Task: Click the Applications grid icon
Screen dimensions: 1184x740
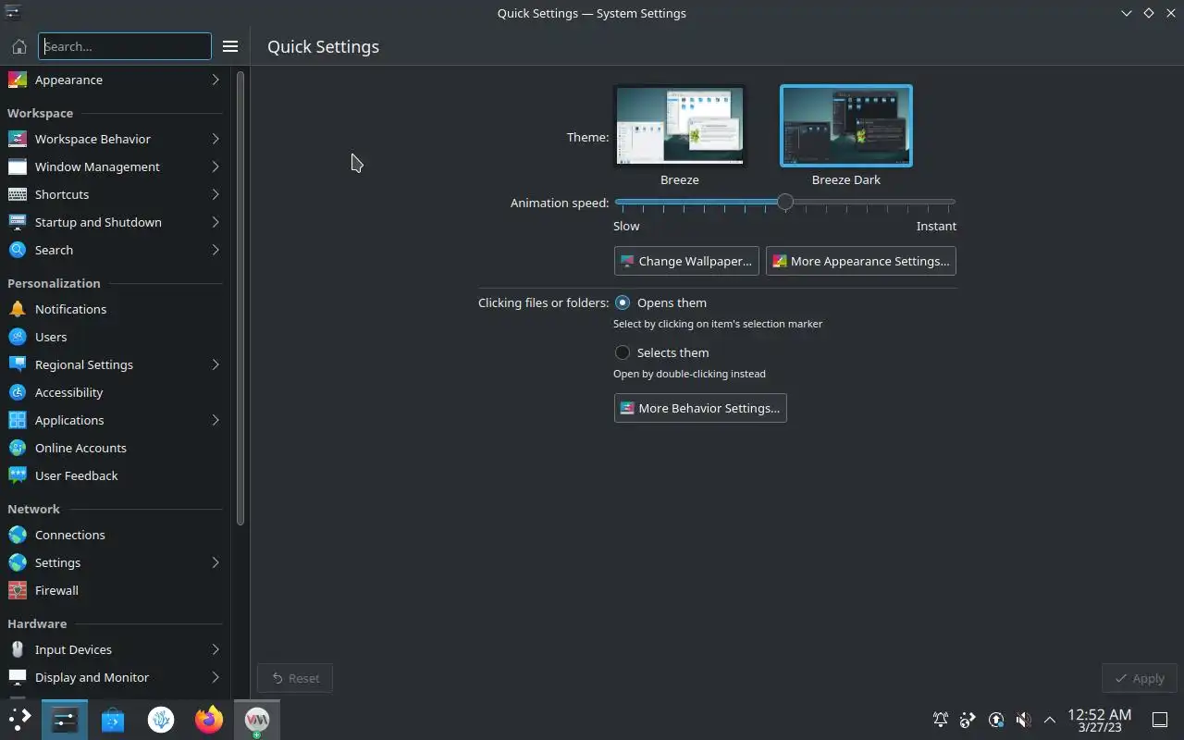Action: click(17, 420)
